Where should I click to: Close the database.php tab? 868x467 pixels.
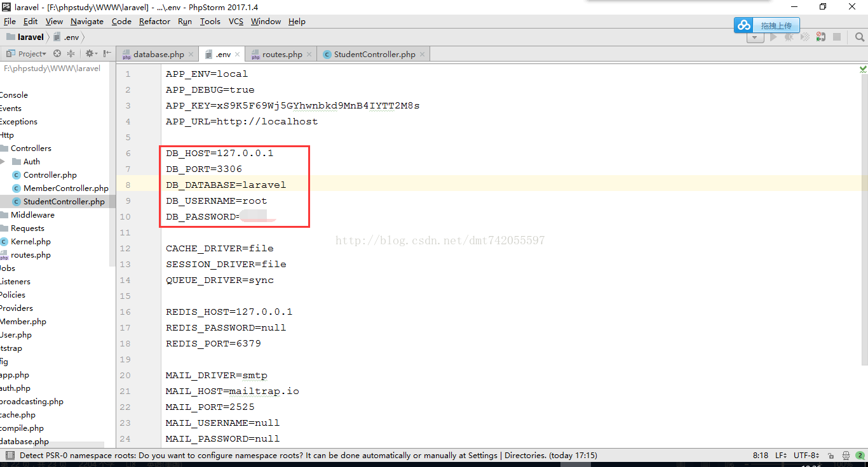pos(191,55)
